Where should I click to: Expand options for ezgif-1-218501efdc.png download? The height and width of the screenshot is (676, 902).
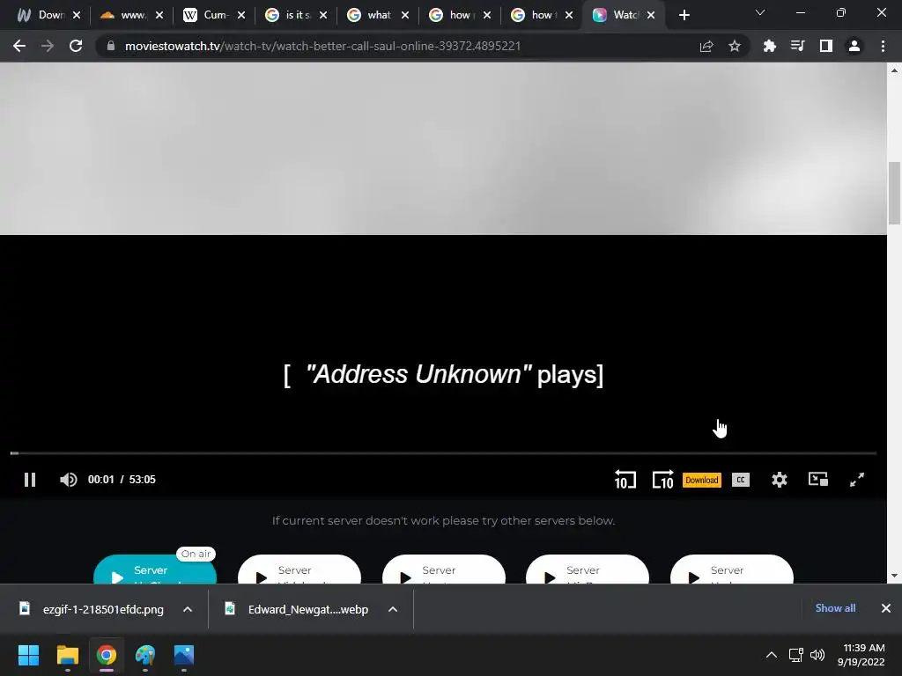click(x=188, y=609)
